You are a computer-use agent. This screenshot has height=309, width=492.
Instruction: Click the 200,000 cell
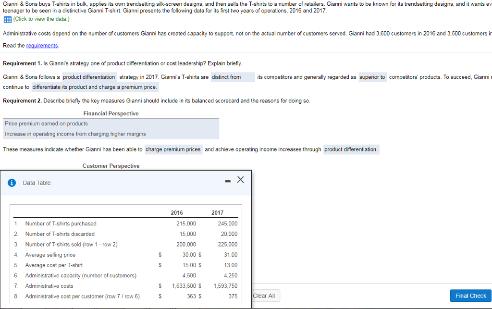click(x=186, y=245)
